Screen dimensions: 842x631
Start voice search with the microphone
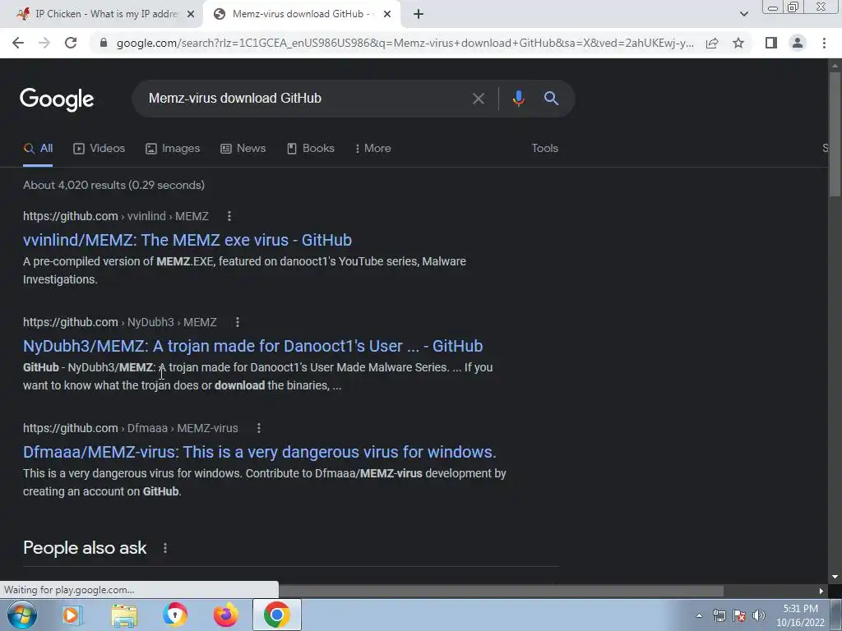[x=518, y=99]
